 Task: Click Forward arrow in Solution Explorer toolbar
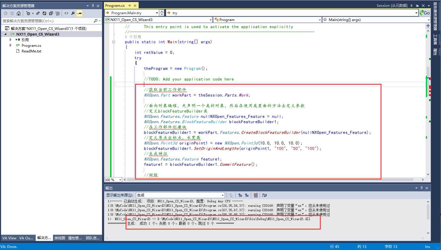click(x=12, y=13)
